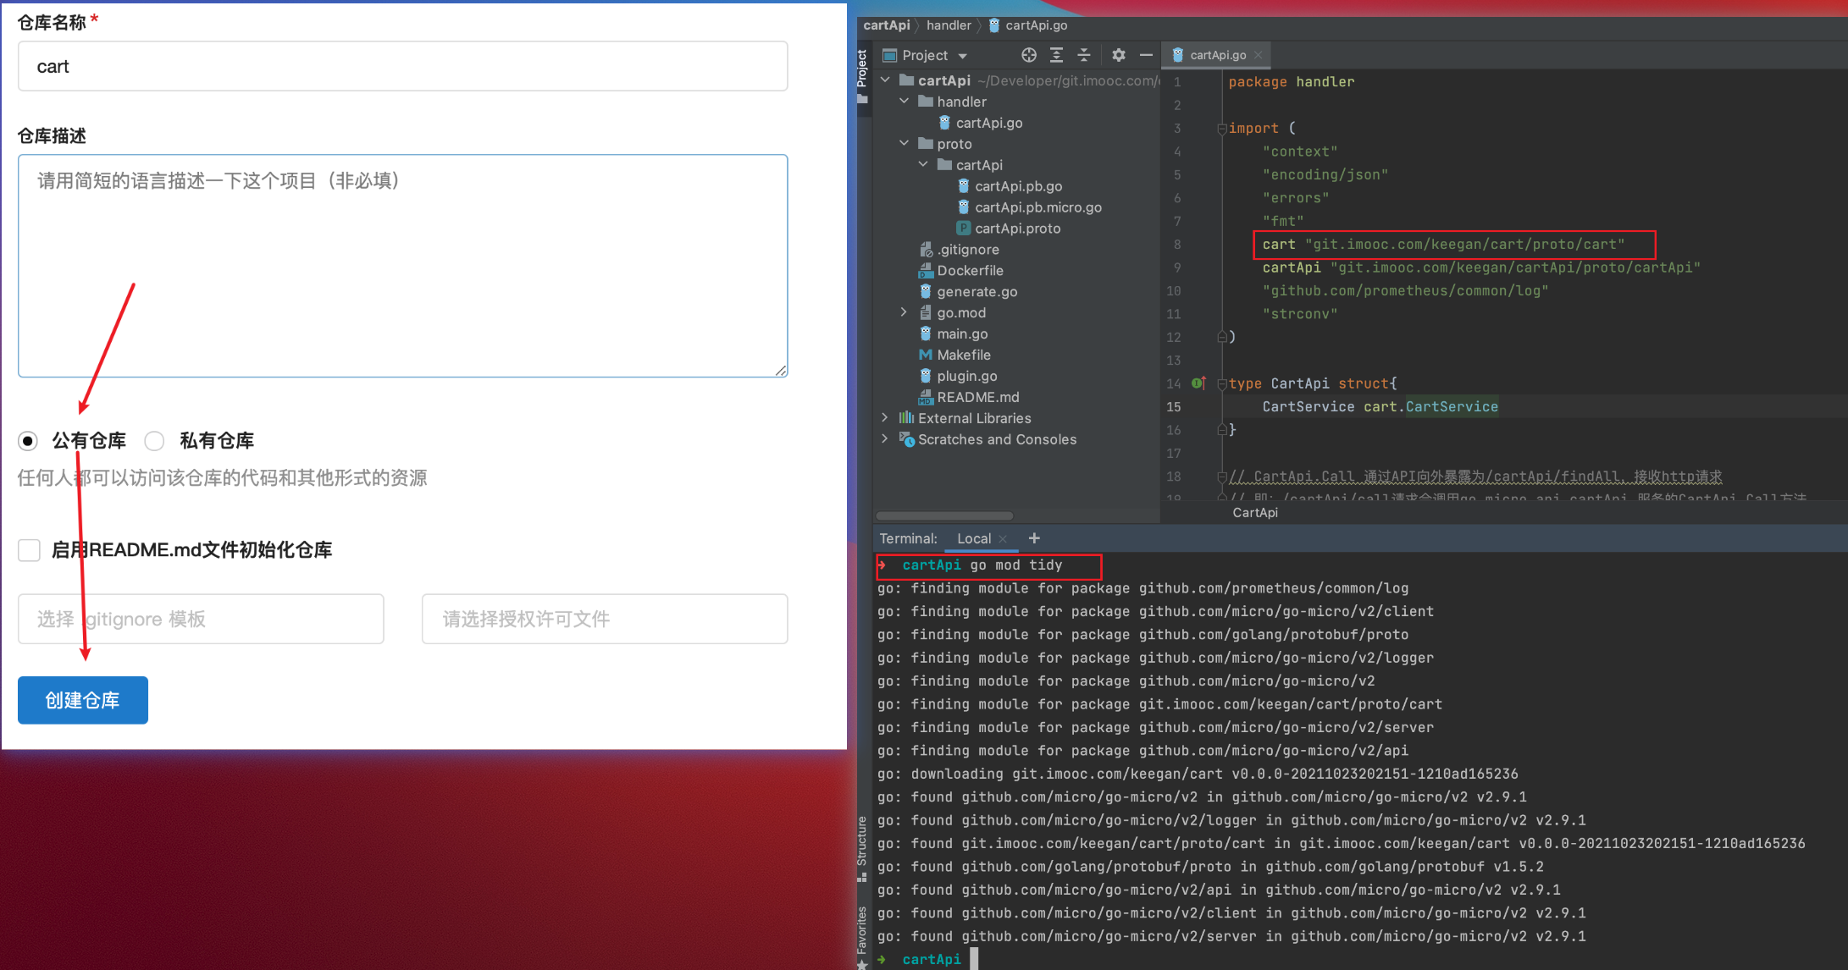This screenshot has height=970, width=1848.
Task: Click the intention bulb on line 14
Action: tap(1198, 383)
